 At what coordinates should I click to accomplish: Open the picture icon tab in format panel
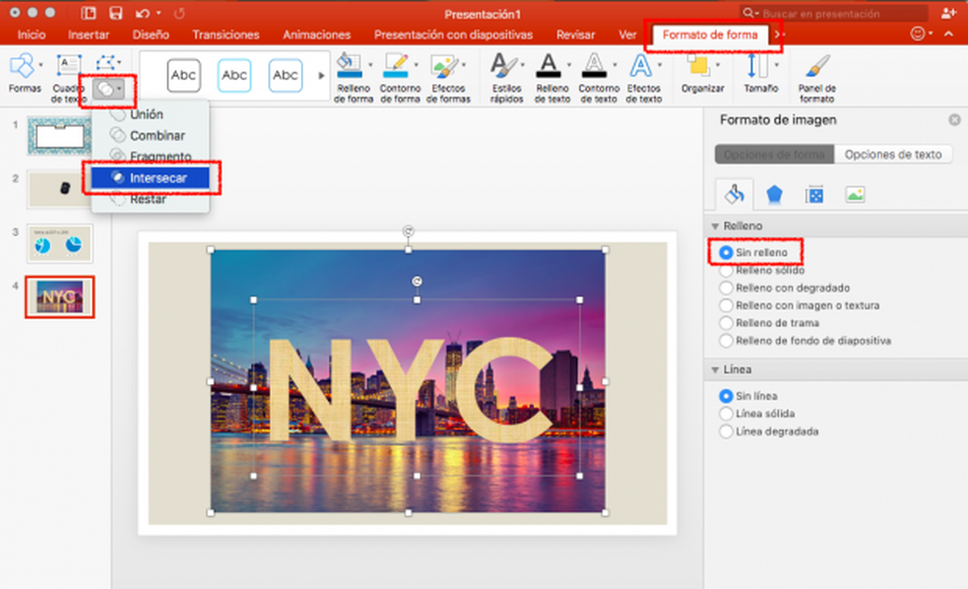(854, 194)
